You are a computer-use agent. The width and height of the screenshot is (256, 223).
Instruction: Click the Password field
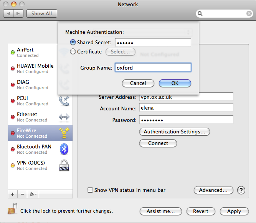coord(186,120)
